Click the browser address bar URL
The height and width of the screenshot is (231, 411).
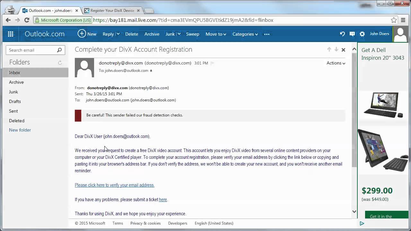coord(183,20)
